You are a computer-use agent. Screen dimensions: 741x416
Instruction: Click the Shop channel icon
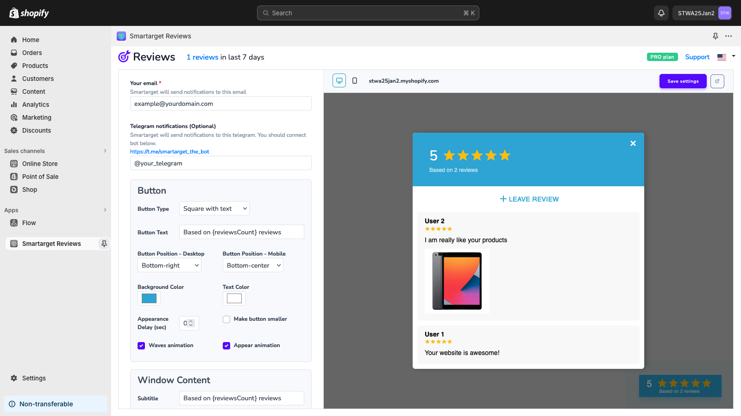pyautogui.click(x=14, y=190)
